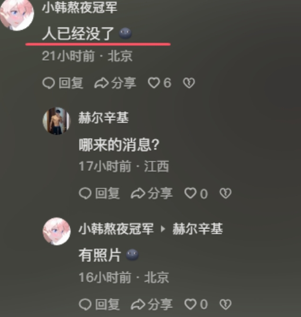Click reply bubble under 哪来的消息 comment
Image resolution: width=301 pixels, height=317 pixels.
pyautogui.click(x=85, y=193)
